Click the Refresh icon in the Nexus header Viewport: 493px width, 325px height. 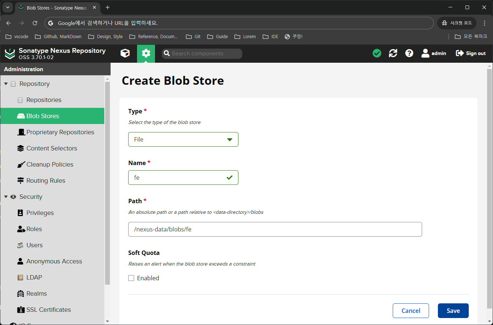(393, 54)
